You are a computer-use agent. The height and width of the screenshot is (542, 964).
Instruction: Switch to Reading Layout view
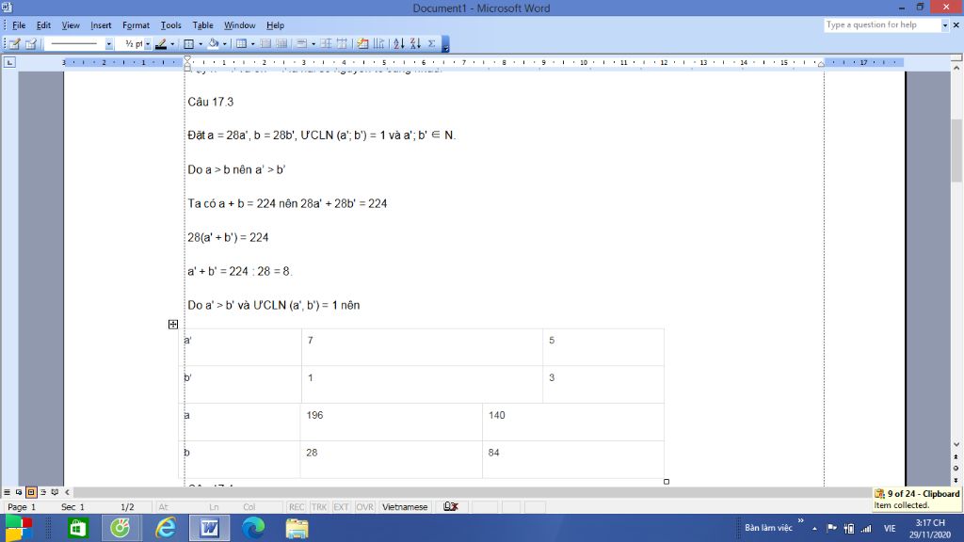click(x=55, y=492)
